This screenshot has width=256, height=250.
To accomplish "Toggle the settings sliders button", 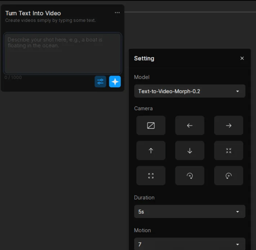I will [x=100, y=81].
